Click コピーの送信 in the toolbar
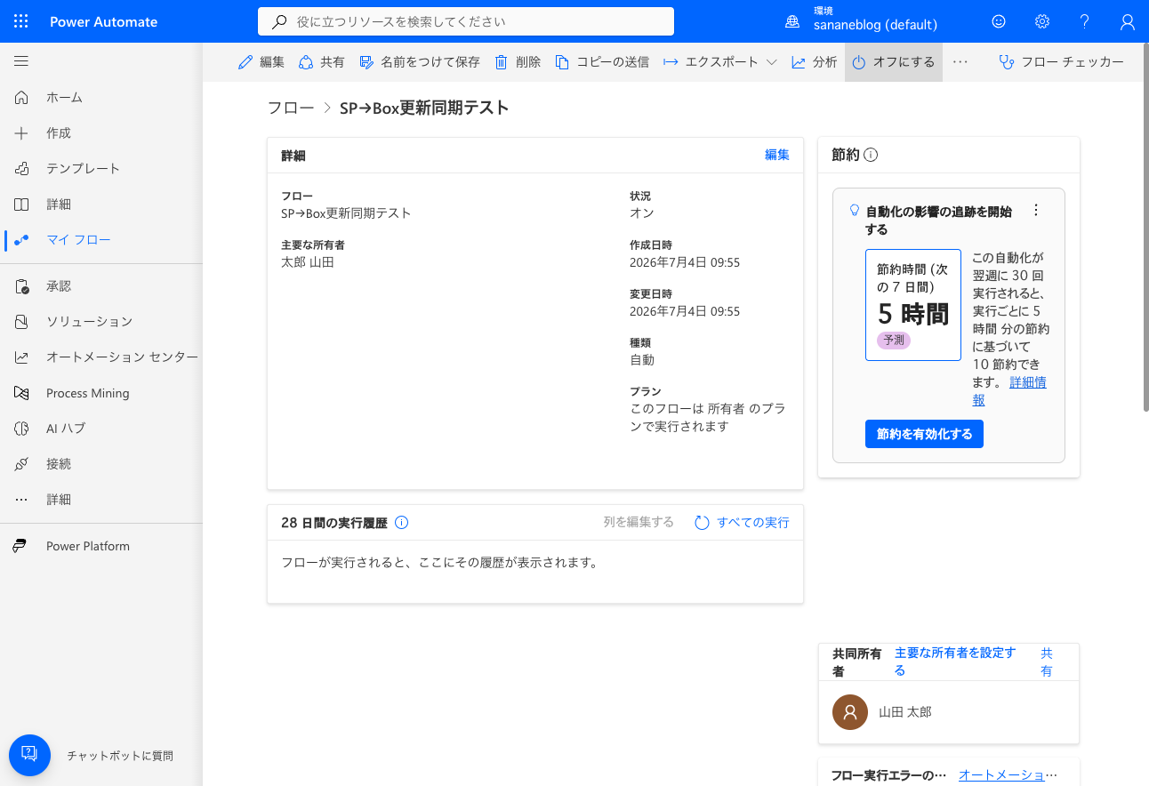 click(602, 62)
